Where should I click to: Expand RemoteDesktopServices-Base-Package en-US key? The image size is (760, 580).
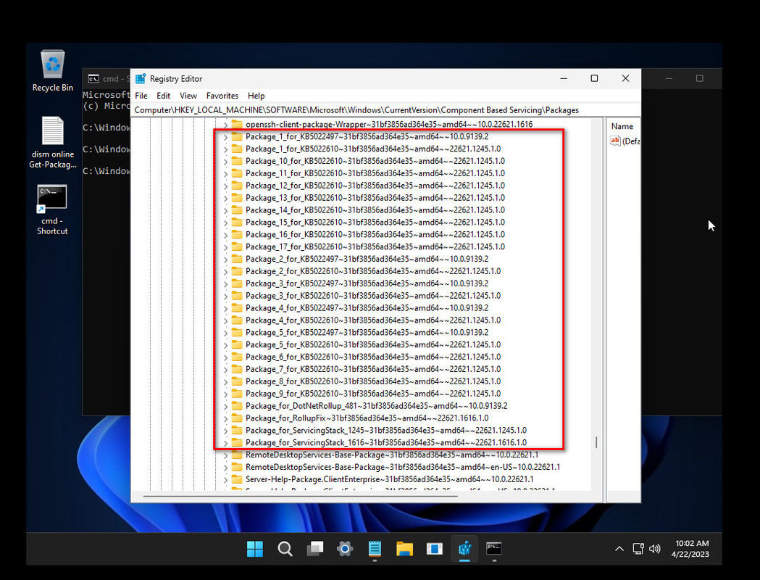coord(225,468)
